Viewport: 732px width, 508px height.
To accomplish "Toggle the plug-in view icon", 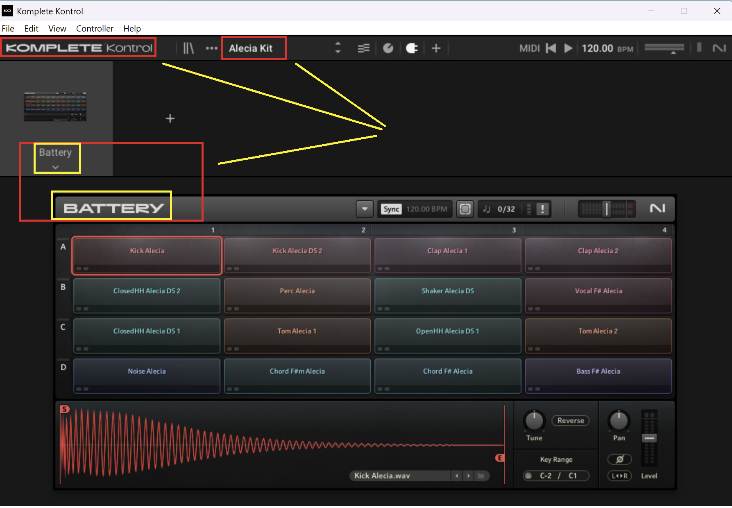I will click(x=412, y=48).
